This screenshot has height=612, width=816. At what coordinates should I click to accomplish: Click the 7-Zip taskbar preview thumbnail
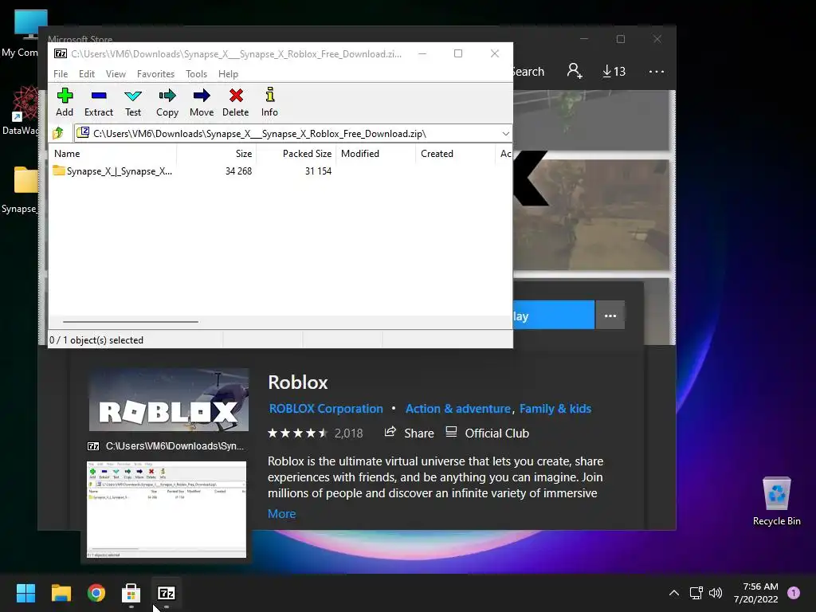(167, 509)
